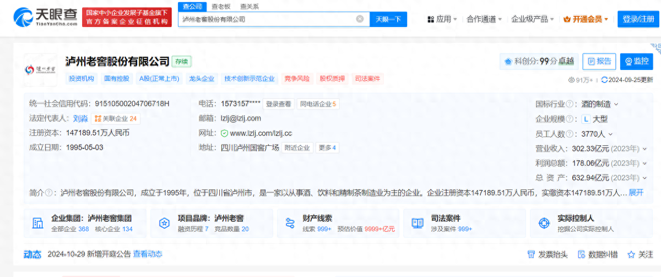Click the info icon beside 简介

click(50, 193)
